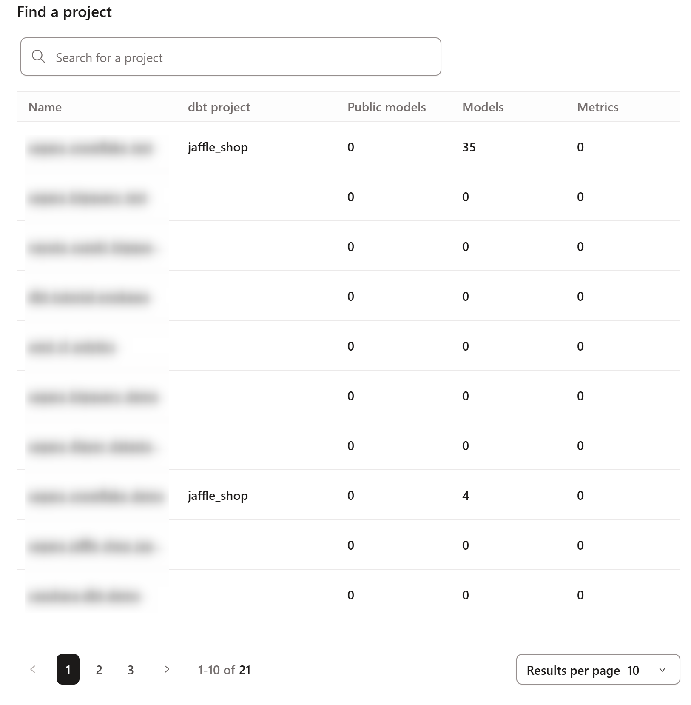Sort by the dbt project column header
Viewport: 691px width, 705px height.
(219, 107)
